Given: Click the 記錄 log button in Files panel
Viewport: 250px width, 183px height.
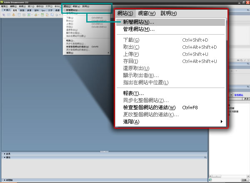Looking at the screenshot, I should coord(245,180).
